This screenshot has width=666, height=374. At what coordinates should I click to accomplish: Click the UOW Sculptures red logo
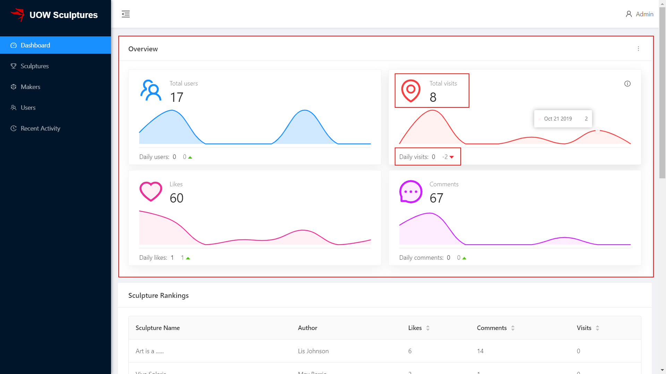coord(17,15)
